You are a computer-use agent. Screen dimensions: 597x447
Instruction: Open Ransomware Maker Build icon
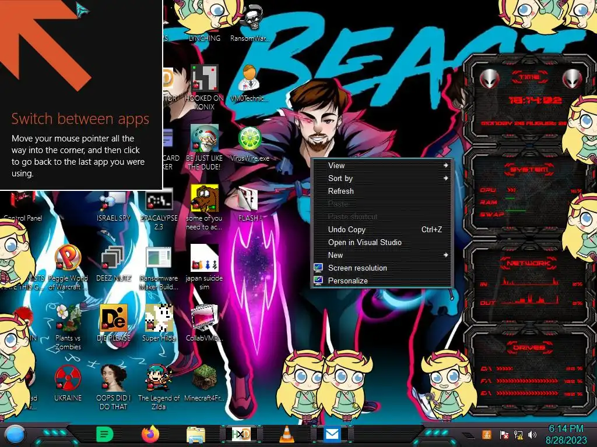tap(159, 268)
